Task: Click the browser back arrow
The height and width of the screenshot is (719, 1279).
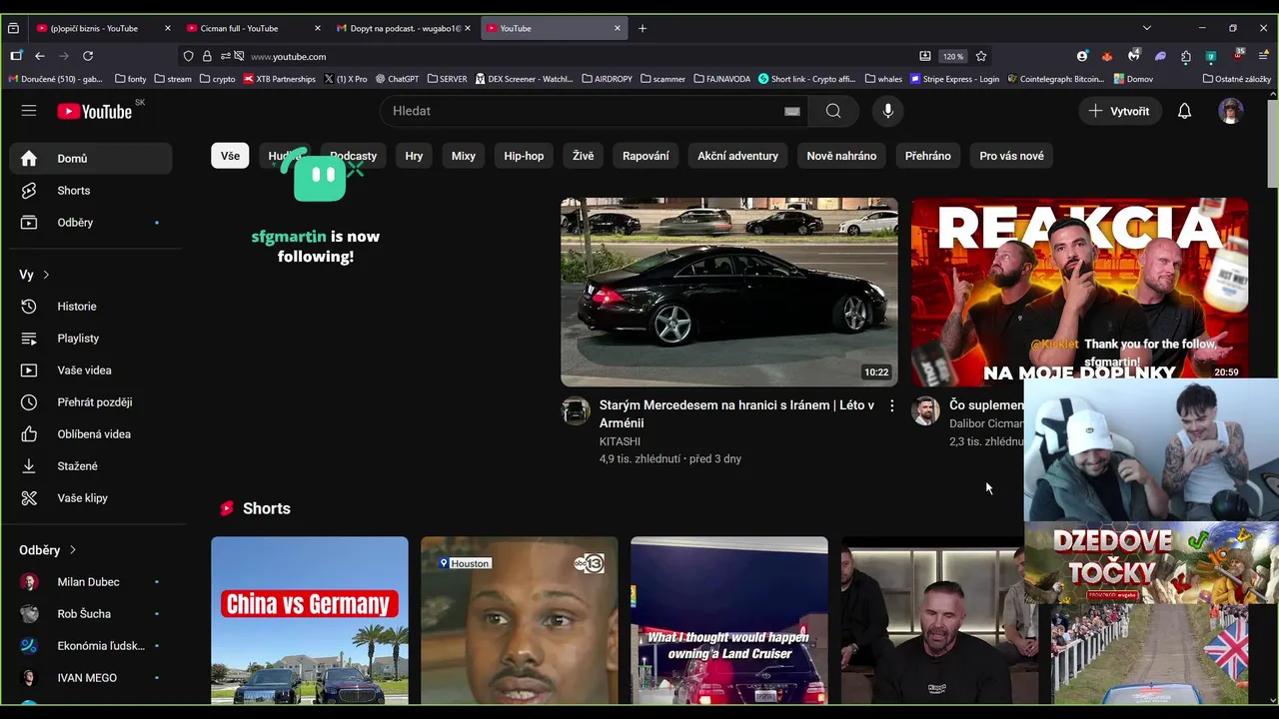Action: coord(40,56)
